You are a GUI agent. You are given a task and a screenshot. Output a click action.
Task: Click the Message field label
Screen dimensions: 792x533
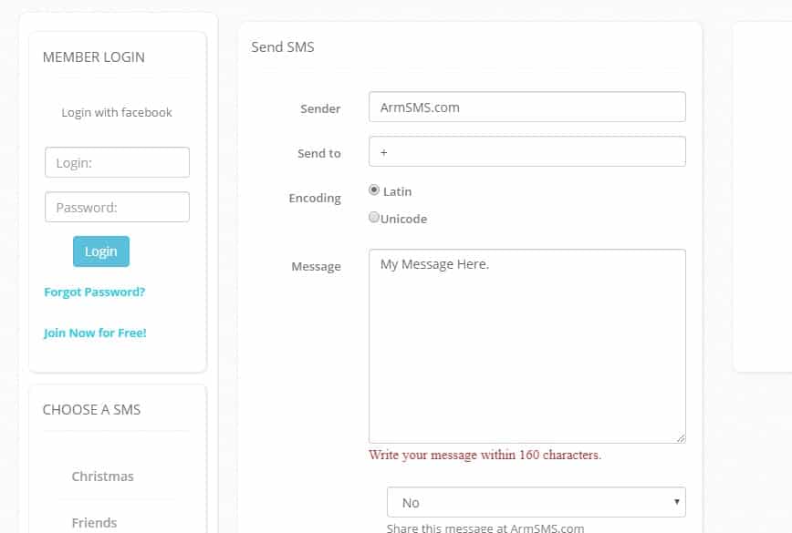click(x=316, y=266)
